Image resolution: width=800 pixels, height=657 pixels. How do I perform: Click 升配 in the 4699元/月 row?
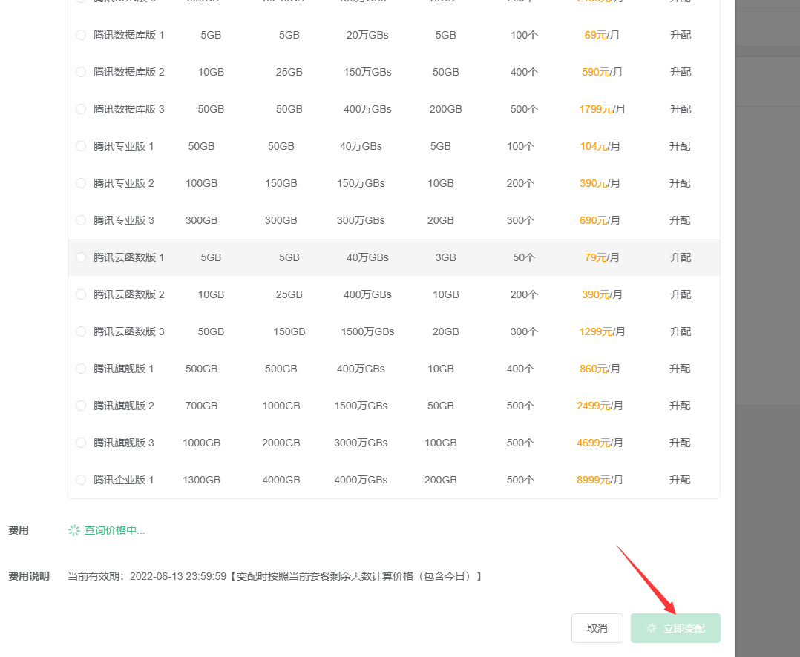680,443
